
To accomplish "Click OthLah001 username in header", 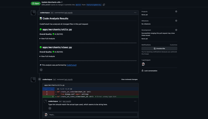I will 46,5.
